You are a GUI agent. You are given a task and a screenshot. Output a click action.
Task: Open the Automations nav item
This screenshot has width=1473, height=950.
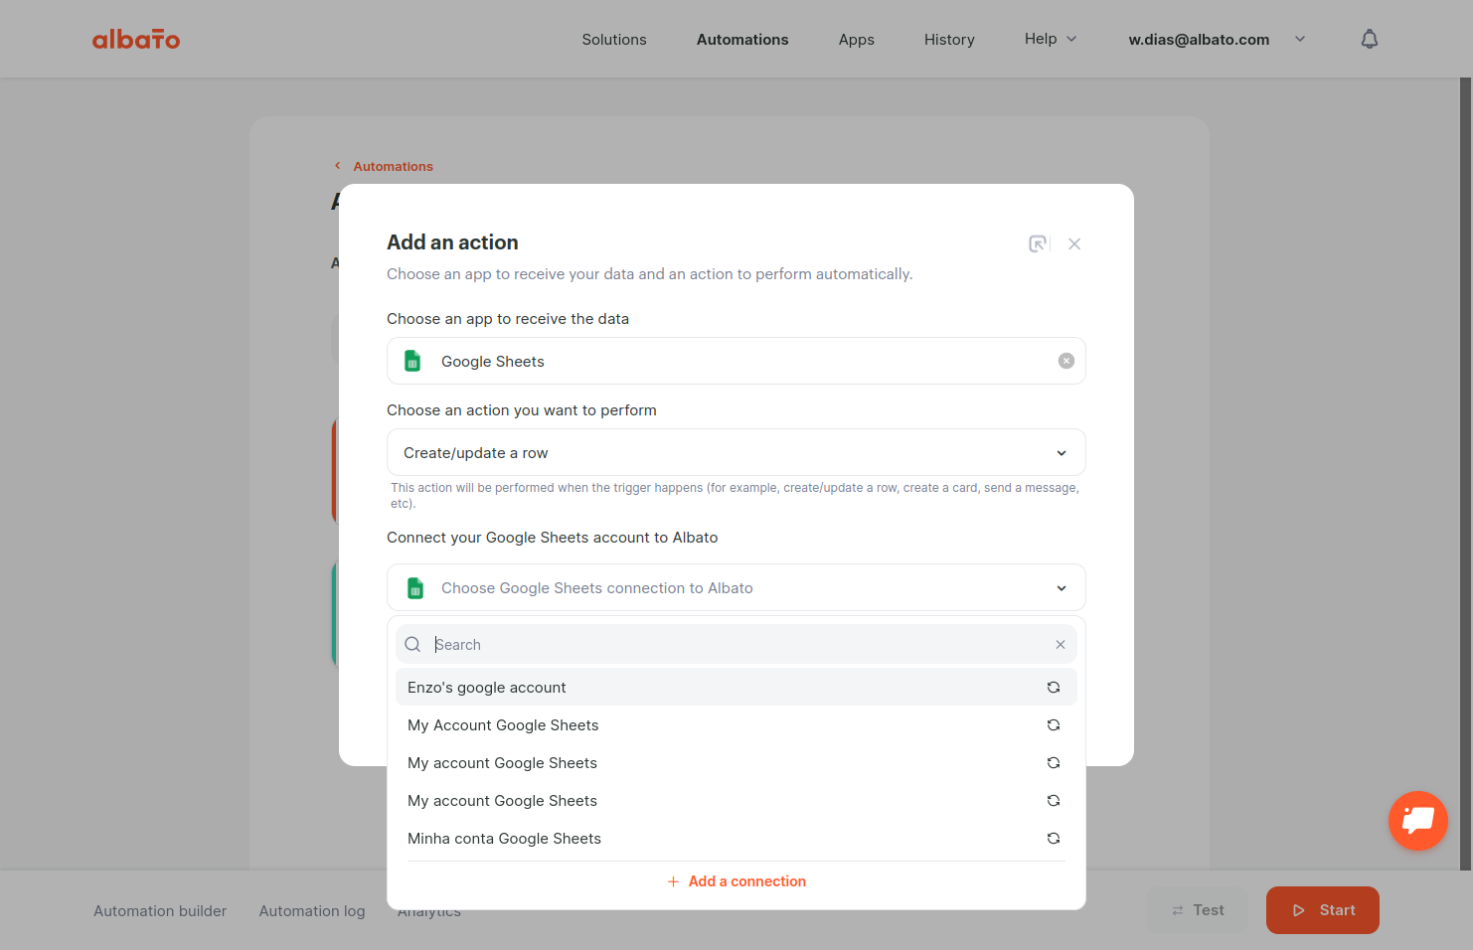point(742,40)
